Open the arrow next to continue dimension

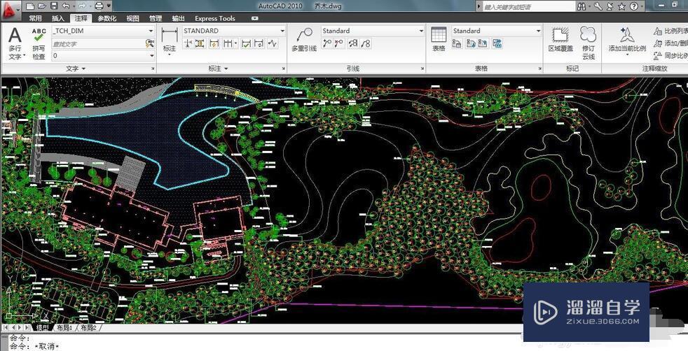click(235, 43)
